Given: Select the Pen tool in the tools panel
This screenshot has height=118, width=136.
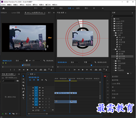Looking at the screenshot, I should pyautogui.click(x=23, y=92).
